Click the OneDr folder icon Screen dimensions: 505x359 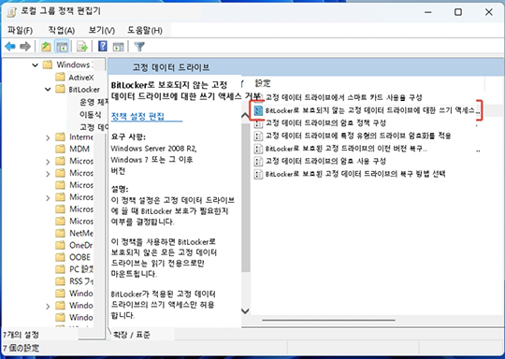[x=60, y=245]
